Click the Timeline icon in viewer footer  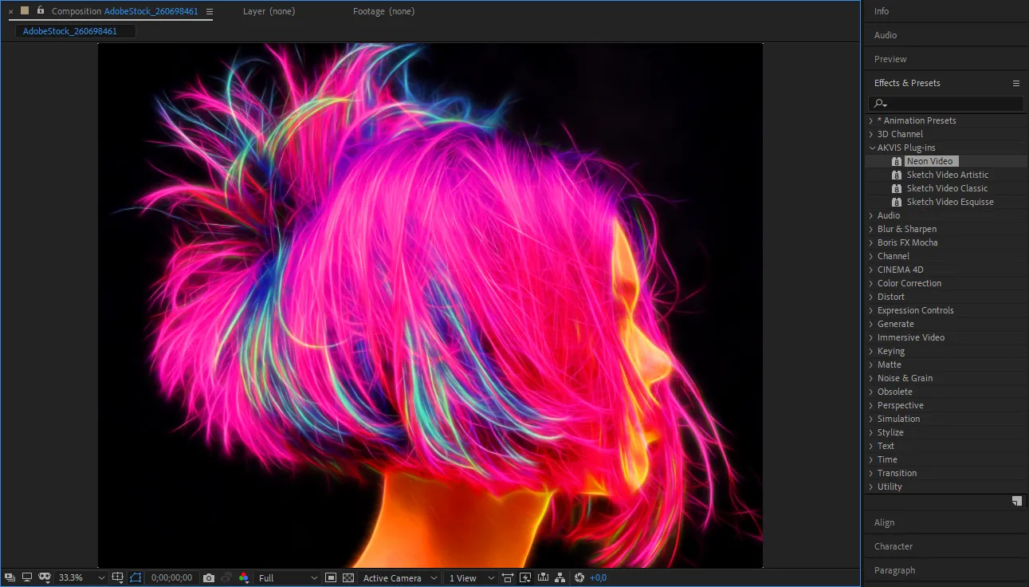[x=543, y=577]
